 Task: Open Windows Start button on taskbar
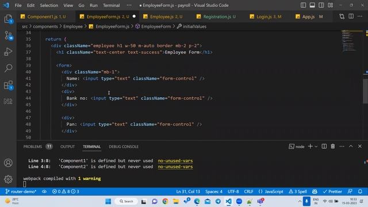click(x=108, y=201)
